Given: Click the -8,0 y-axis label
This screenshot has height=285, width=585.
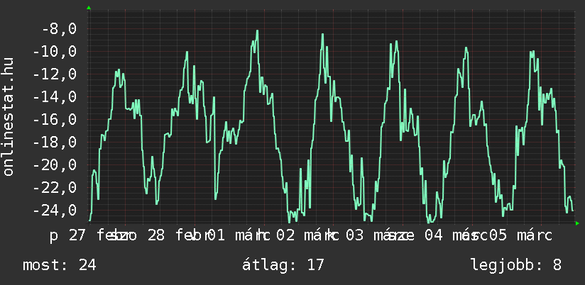Looking at the screenshot, I should coord(59,29).
